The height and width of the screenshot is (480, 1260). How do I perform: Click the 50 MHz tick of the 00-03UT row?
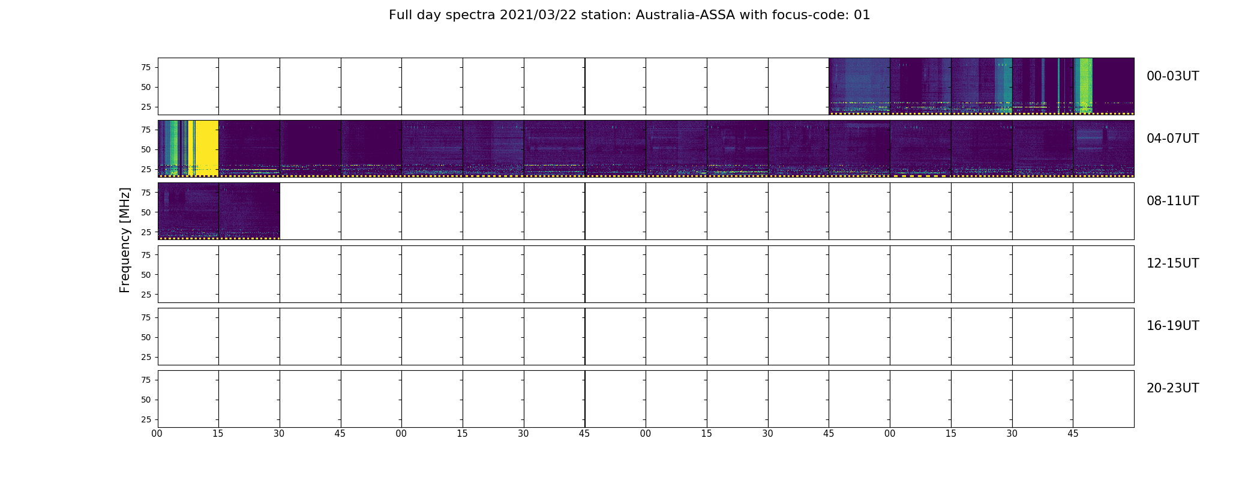click(x=146, y=87)
